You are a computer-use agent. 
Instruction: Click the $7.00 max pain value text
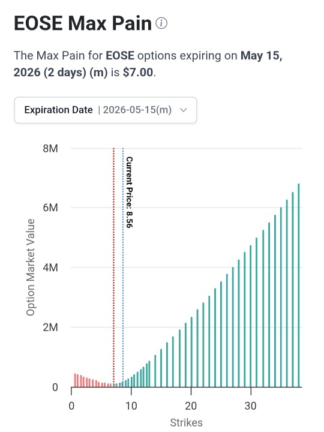point(138,73)
